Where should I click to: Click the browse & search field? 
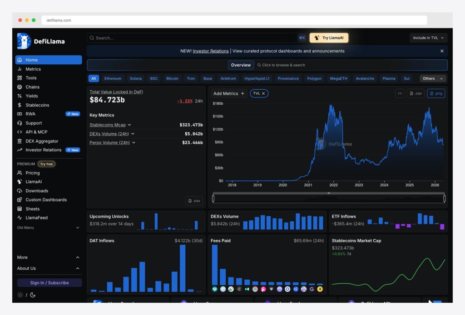[x=281, y=65]
